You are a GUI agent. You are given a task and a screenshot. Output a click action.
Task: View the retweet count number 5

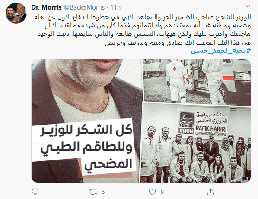[103, 192]
